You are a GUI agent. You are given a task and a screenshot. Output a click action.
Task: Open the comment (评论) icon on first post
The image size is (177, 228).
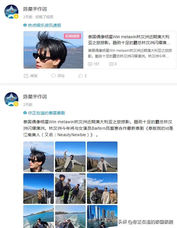click(x=53, y=76)
